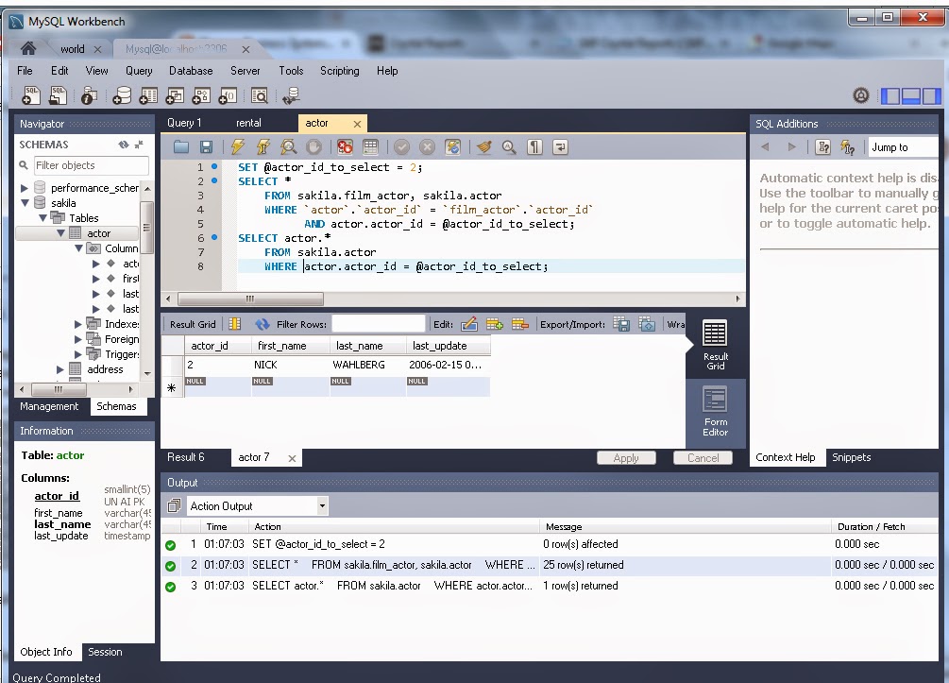
Task: Open a script file in editor
Action: click(x=181, y=146)
